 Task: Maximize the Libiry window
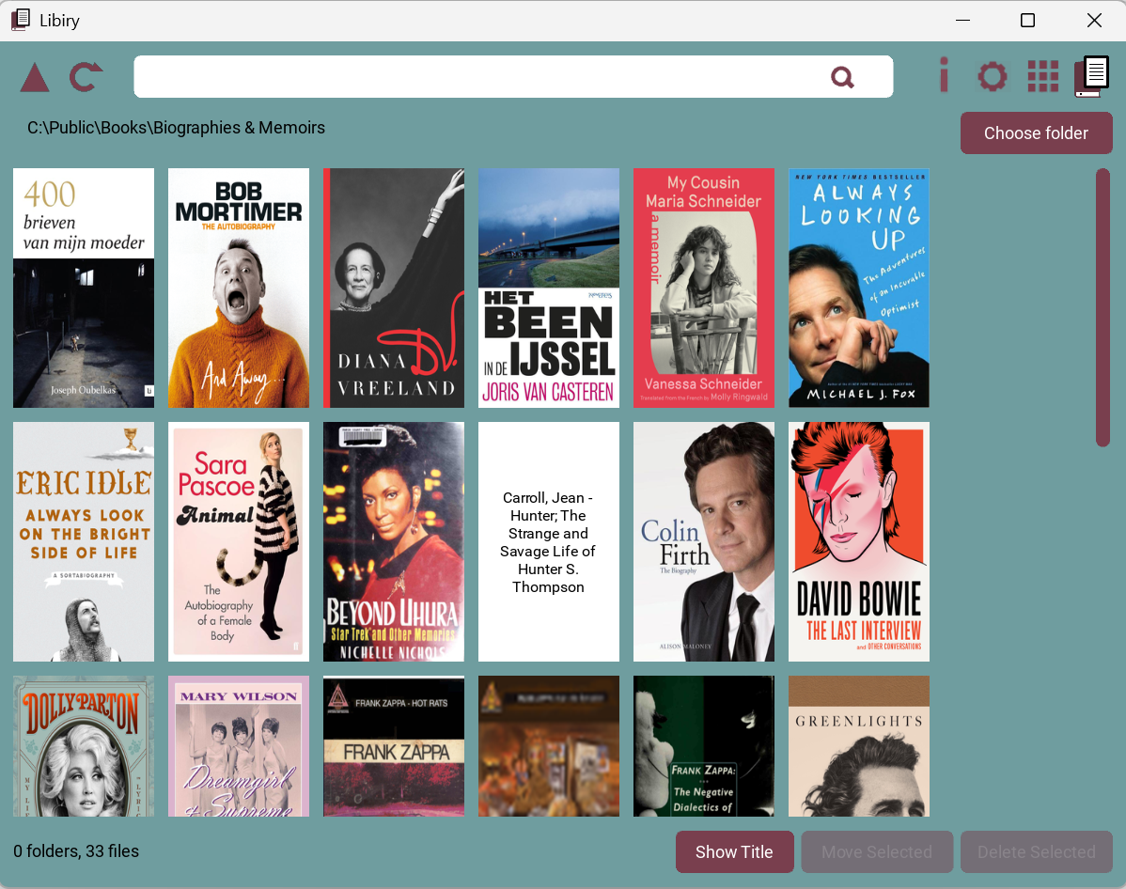point(1027,21)
